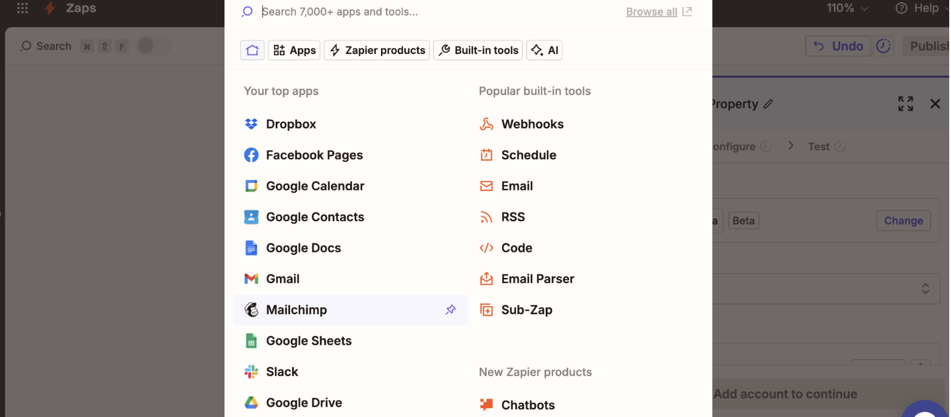Click the Chatbots icon
The width and height of the screenshot is (951, 417).
click(486, 405)
